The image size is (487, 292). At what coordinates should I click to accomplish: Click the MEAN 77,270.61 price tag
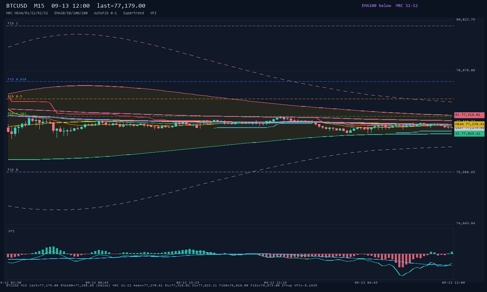(x=469, y=124)
